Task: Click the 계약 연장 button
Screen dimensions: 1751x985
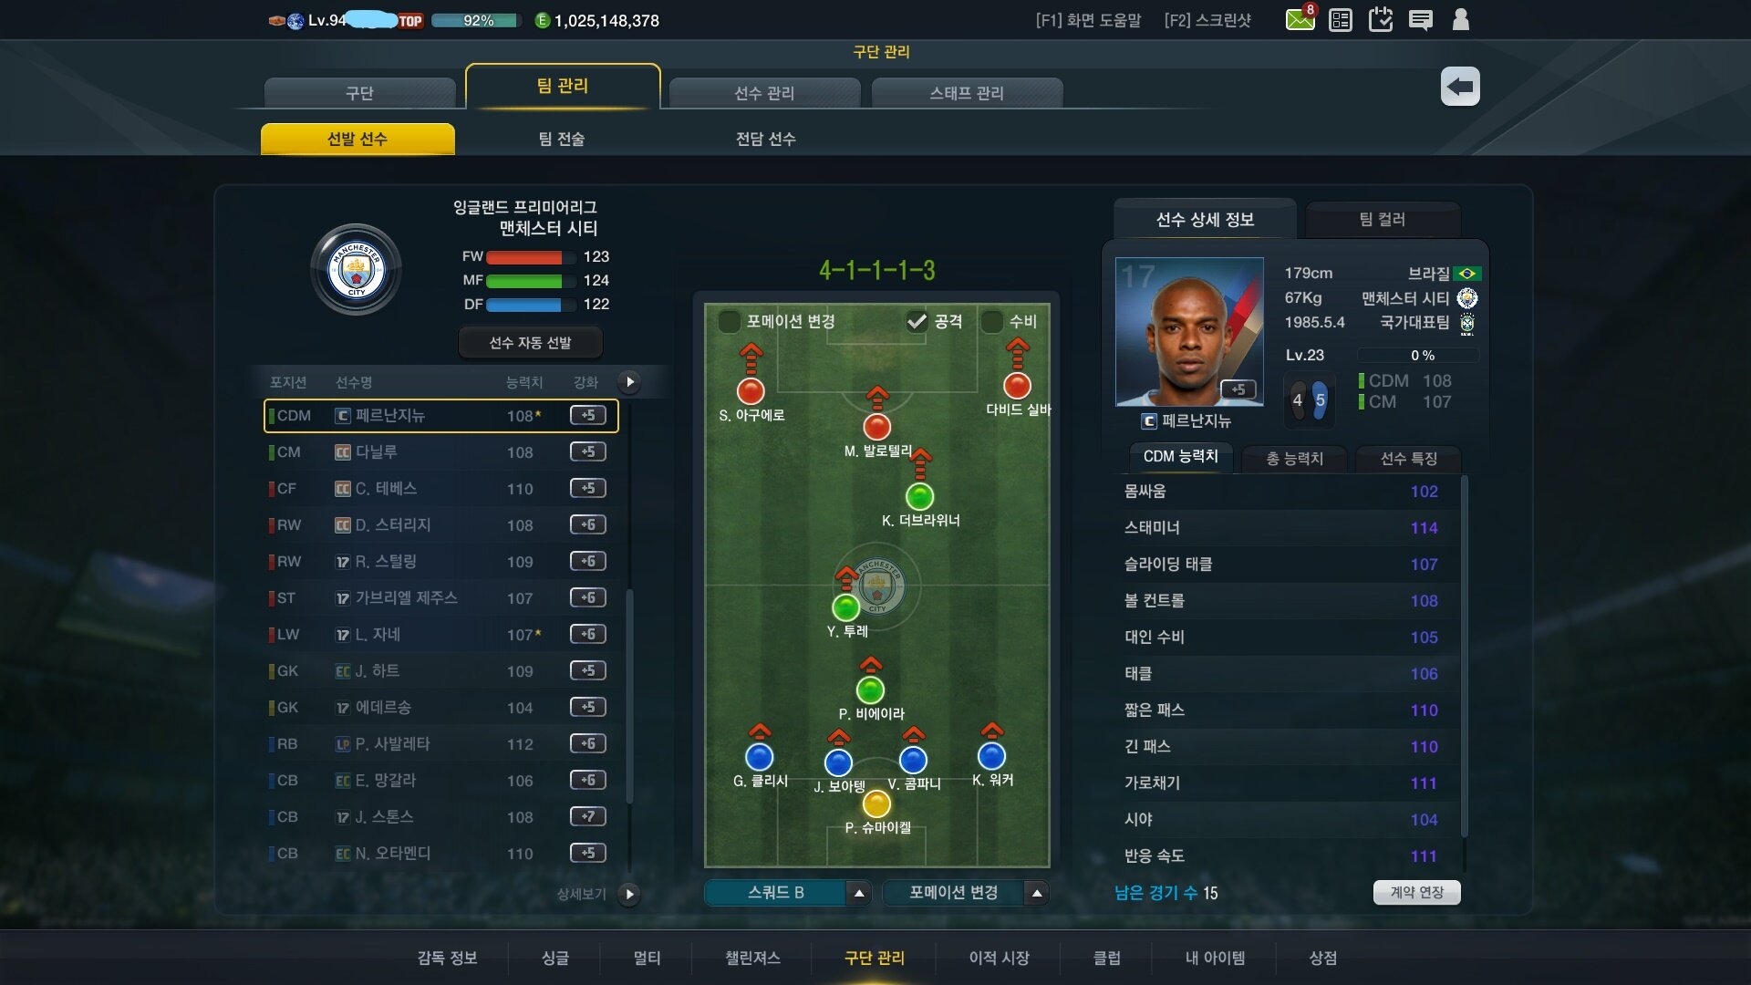Action: pos(1416,893)
